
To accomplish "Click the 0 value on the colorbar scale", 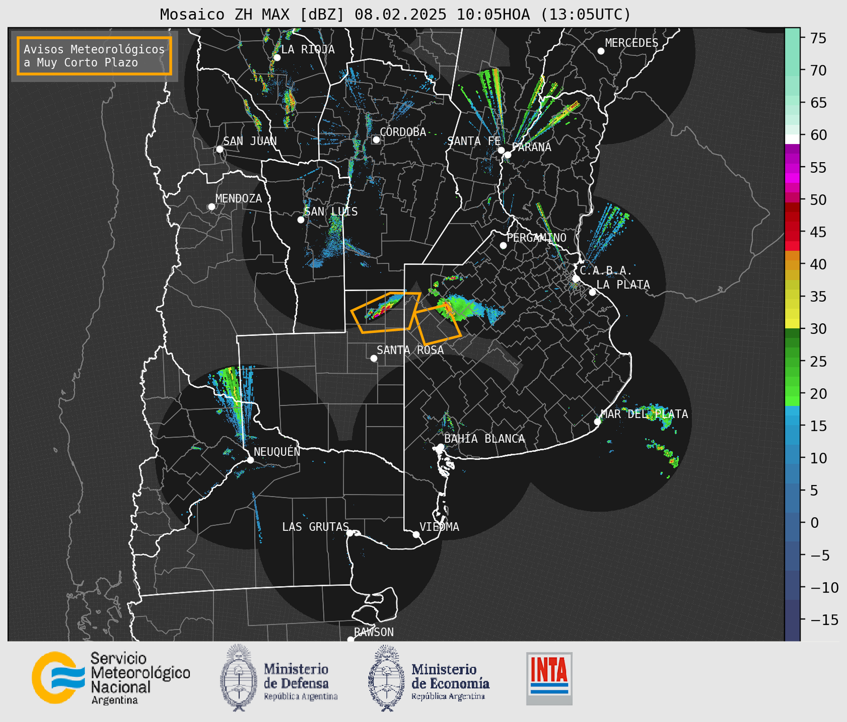I will [814, 523].
